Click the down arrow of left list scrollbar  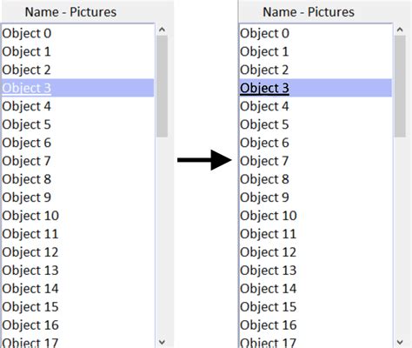pyautogui.click(x=162, y=342)
